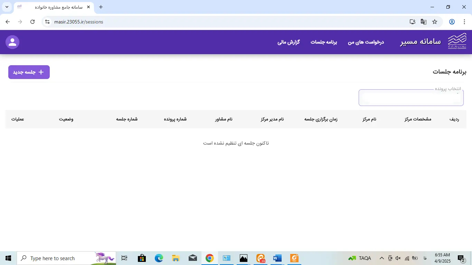Show hidden system tray icons
This screenshot has height=265, width=472.
coord(382,258)
